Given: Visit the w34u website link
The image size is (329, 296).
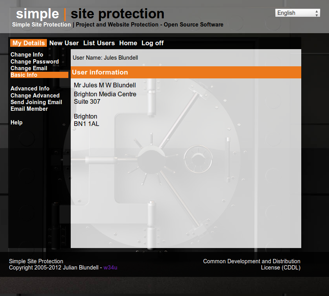Looking at the screenshot, I should pos(111,268).
